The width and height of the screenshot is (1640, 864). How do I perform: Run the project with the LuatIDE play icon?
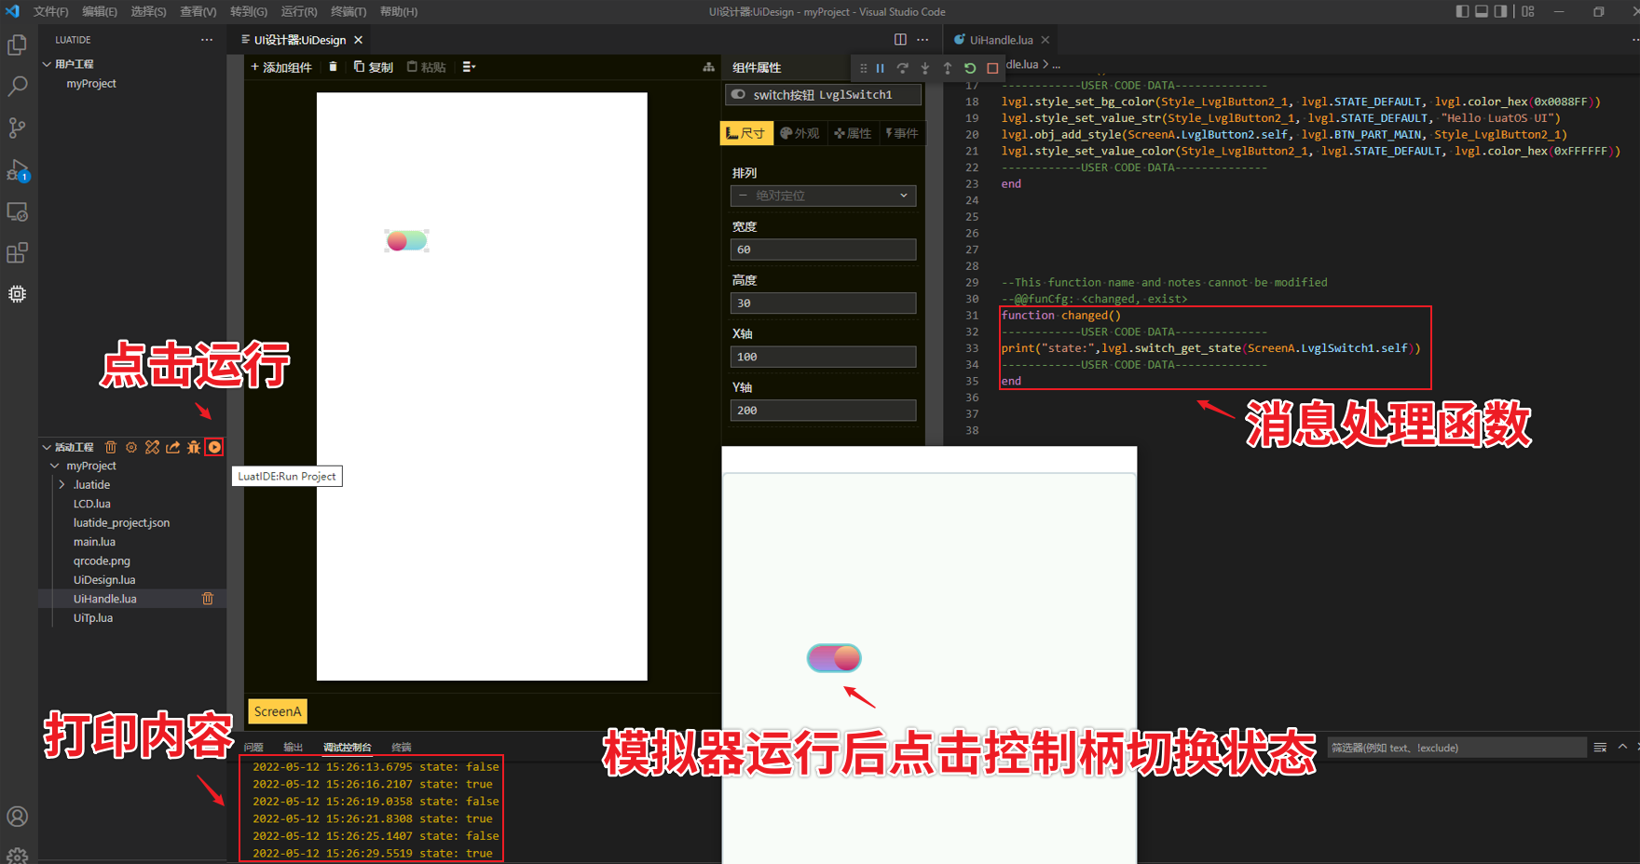214,447
